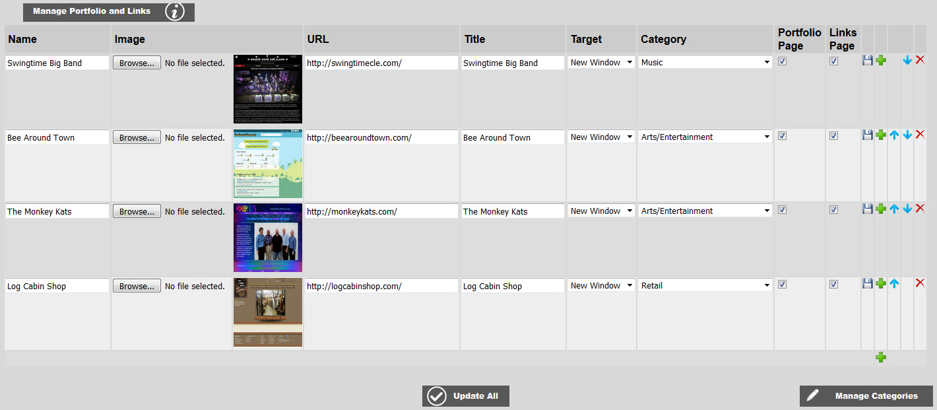Save the Bee Around Town row
The width and height of the screenshot is (937, 410).
(868, 135)
